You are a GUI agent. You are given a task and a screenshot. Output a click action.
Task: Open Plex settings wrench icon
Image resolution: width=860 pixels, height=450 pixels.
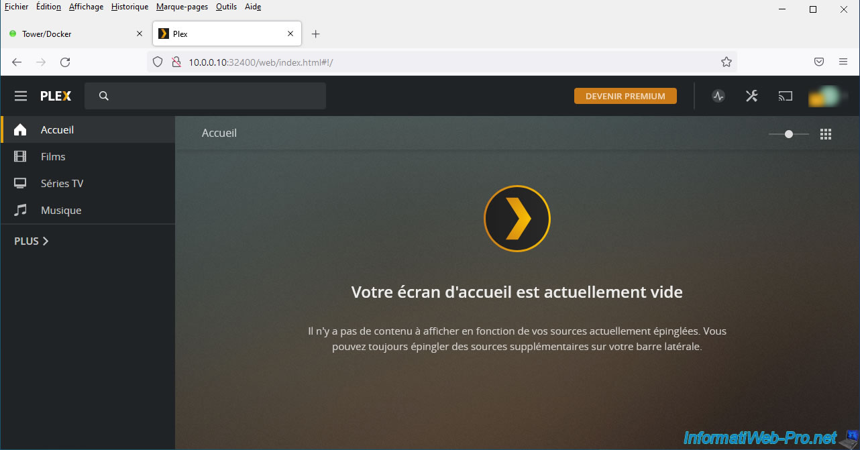point(751,96)
